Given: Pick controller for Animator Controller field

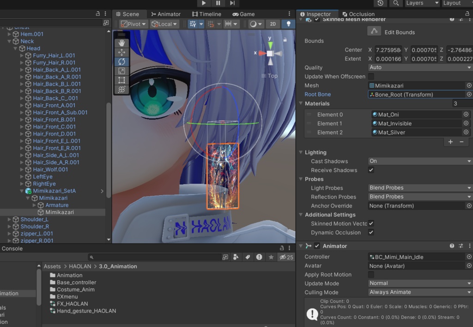Looking at the screenshot, I should click(469, 257).
